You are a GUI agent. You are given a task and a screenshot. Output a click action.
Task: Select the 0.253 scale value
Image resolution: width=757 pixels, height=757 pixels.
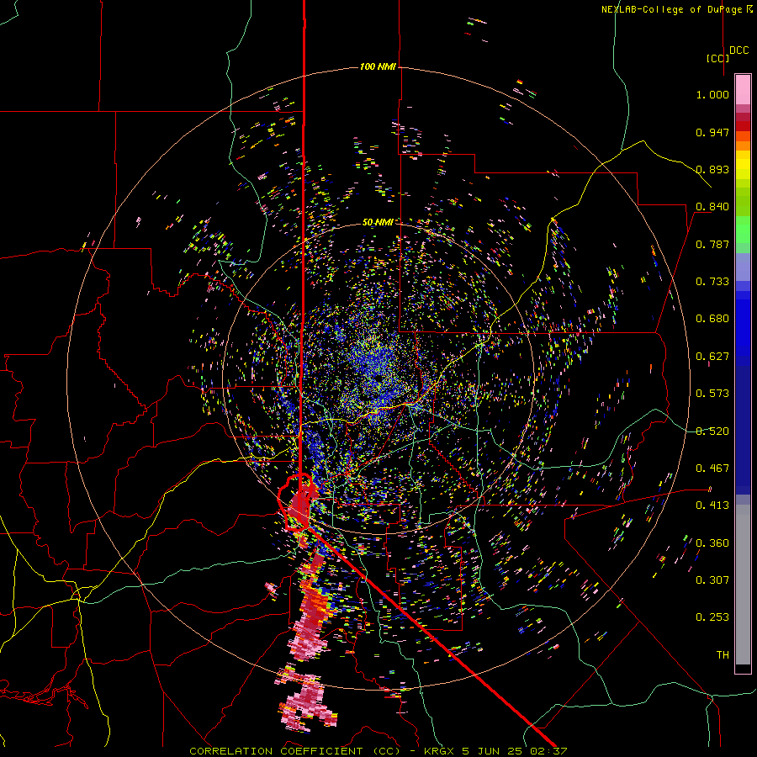712,617
